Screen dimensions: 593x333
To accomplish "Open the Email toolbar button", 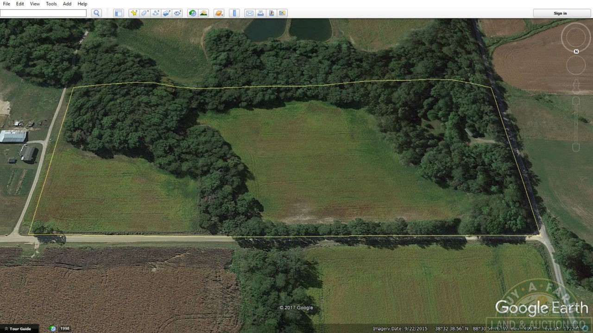I will tap(249, 13).
